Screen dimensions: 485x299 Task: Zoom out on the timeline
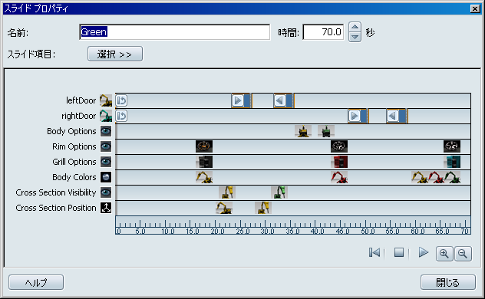pos(463,254)
